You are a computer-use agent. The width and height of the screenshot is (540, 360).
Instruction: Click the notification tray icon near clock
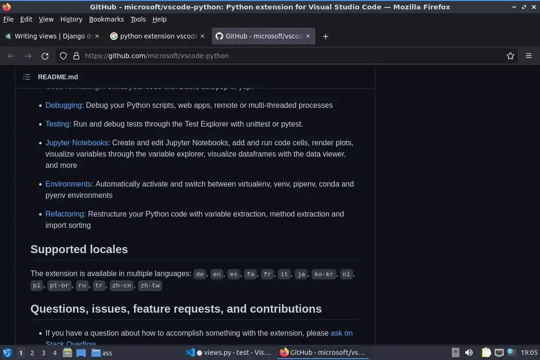coord(511,352)
